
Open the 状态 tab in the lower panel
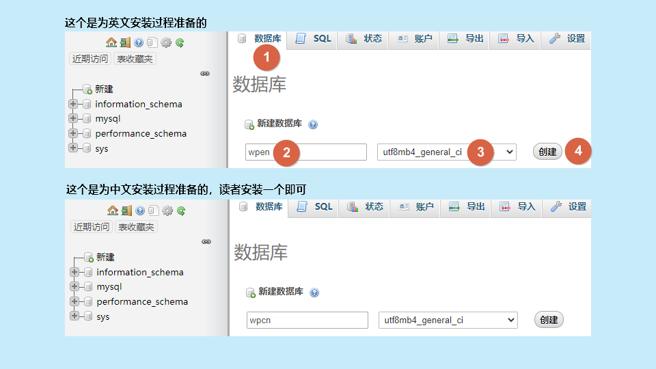(x=364, y=207)
